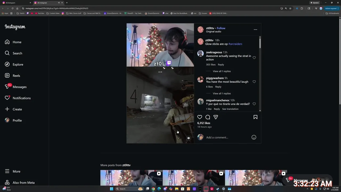Open the #arcraiders hashtag
The width and height of the screenshot is (341, 192).
[x=235, y=44]
